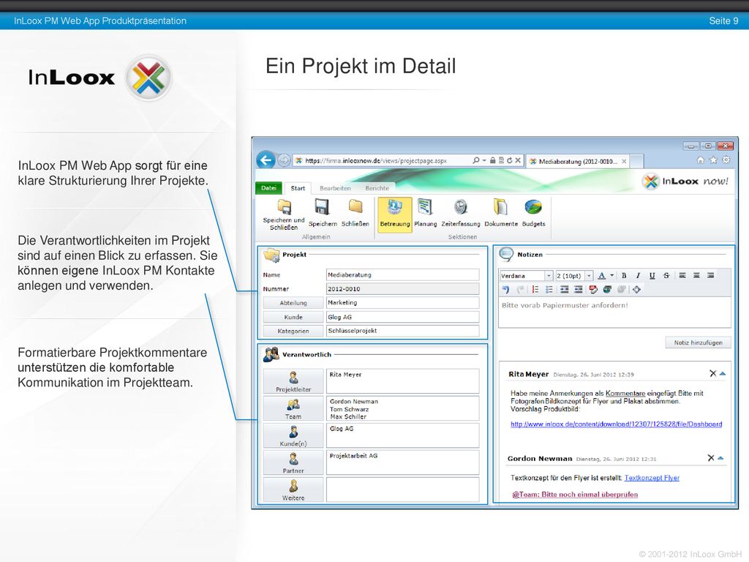
Task: Toggle strikethrough formatting in notes editor
Action: (x=666, y=276)
